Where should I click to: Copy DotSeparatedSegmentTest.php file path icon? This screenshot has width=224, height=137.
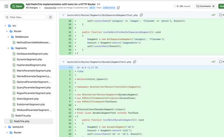[x=141, y=15]
